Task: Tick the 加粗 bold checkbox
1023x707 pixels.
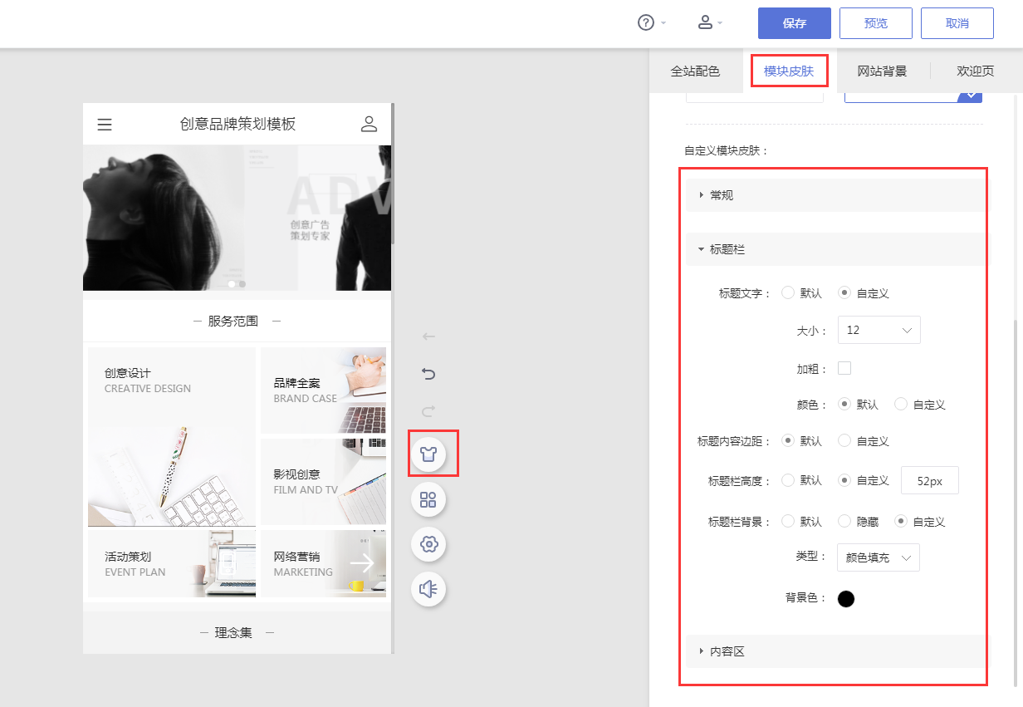Action: click(844, 368)
